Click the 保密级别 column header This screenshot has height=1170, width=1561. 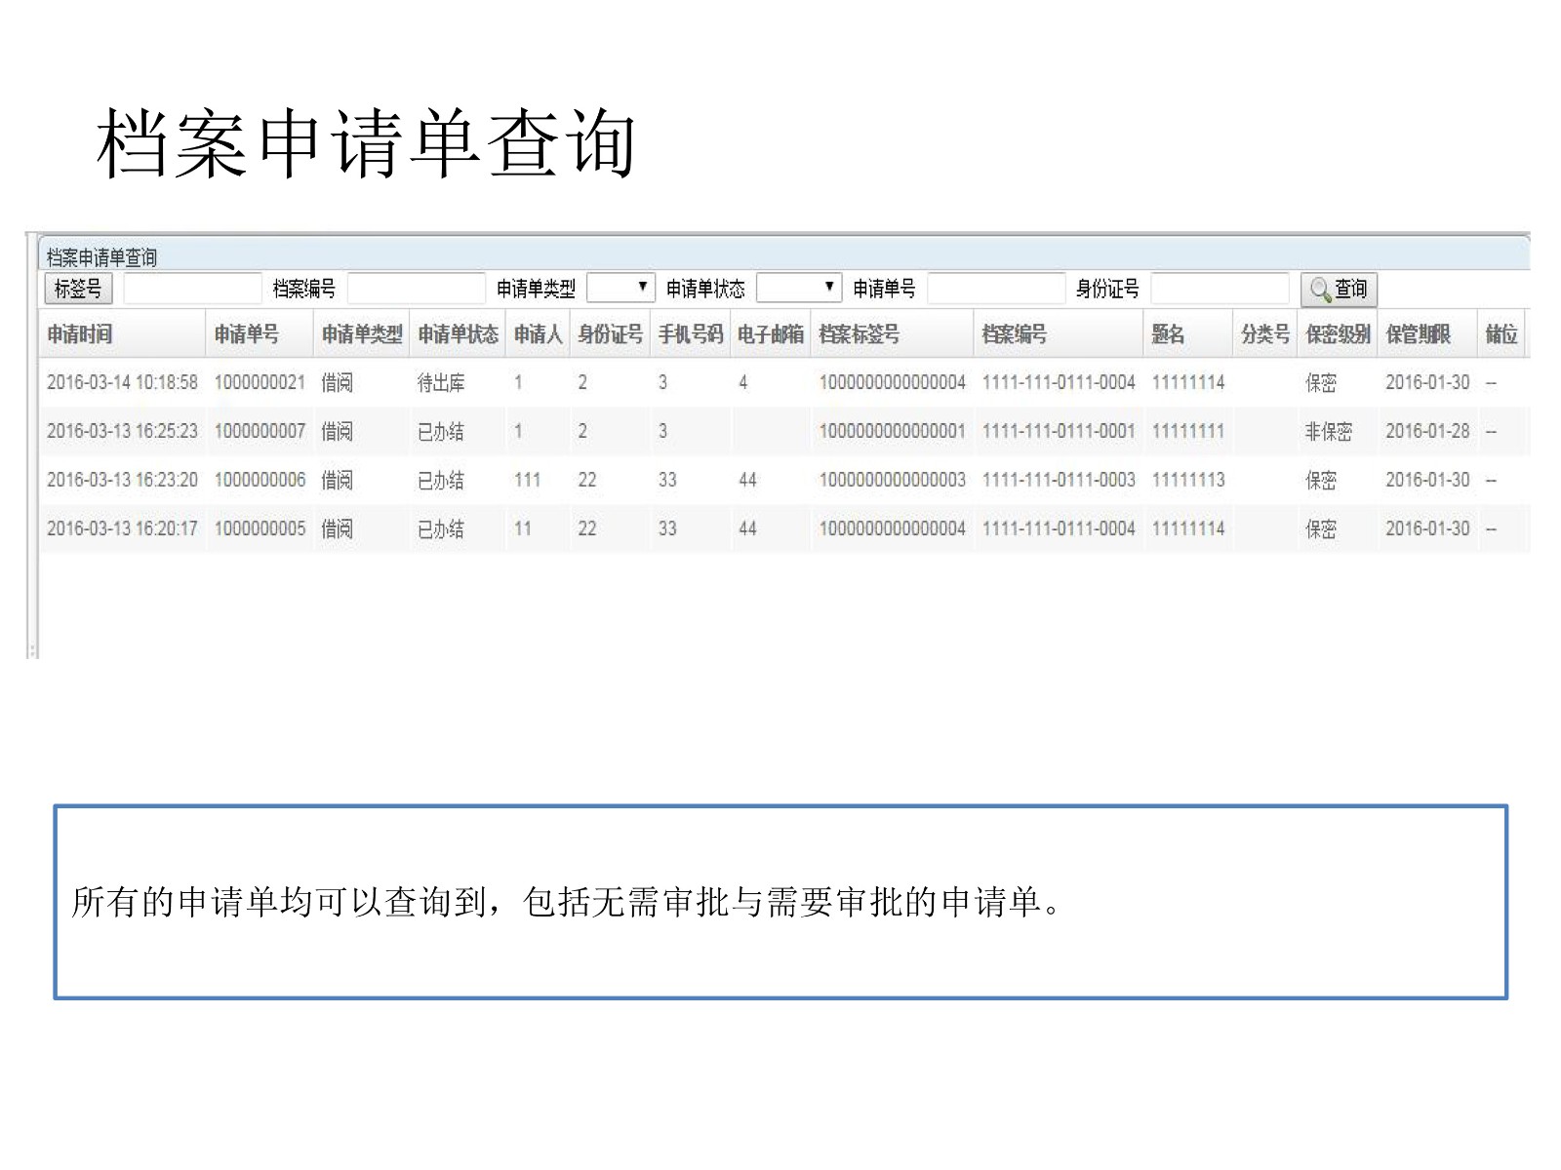pyautogui.click(x=1338, y=334)
